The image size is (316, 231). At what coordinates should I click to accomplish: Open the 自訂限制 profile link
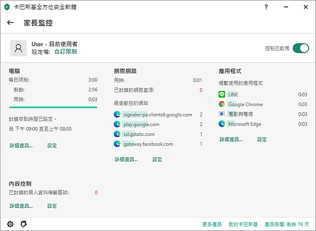click(x=66, y=51)
